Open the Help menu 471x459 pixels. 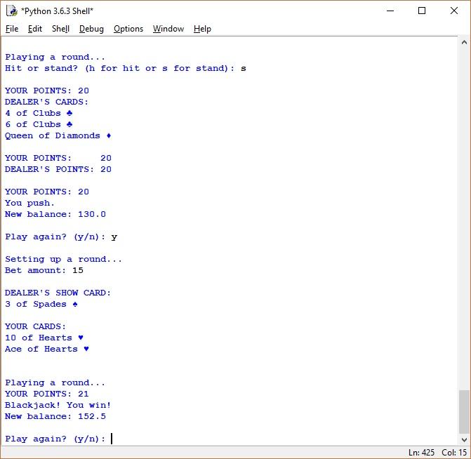coord(202,29)
